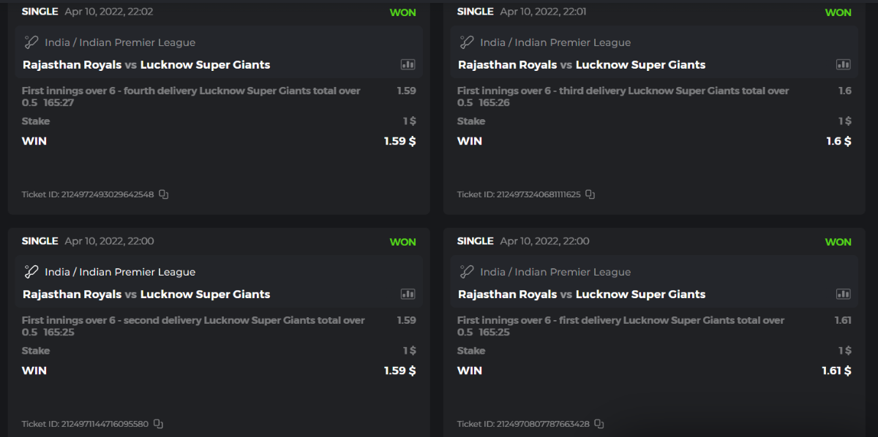The image size is (878, 437).
Task: Select India / Indian Premier League on 1.59 fourth-delivery bet
Action: tap(120, 42)
